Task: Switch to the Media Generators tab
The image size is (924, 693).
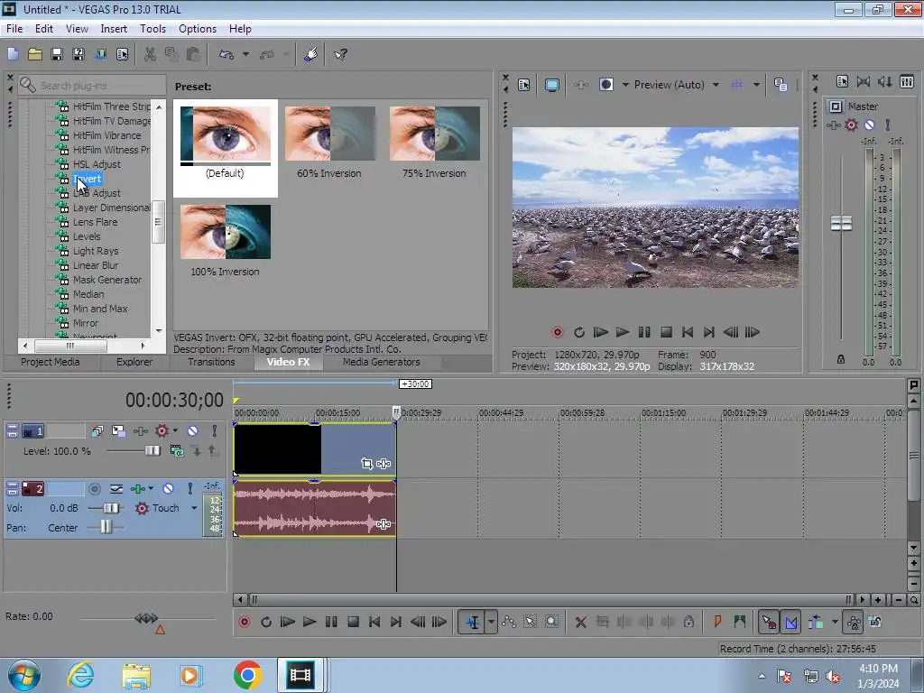Action: point(382,362)
